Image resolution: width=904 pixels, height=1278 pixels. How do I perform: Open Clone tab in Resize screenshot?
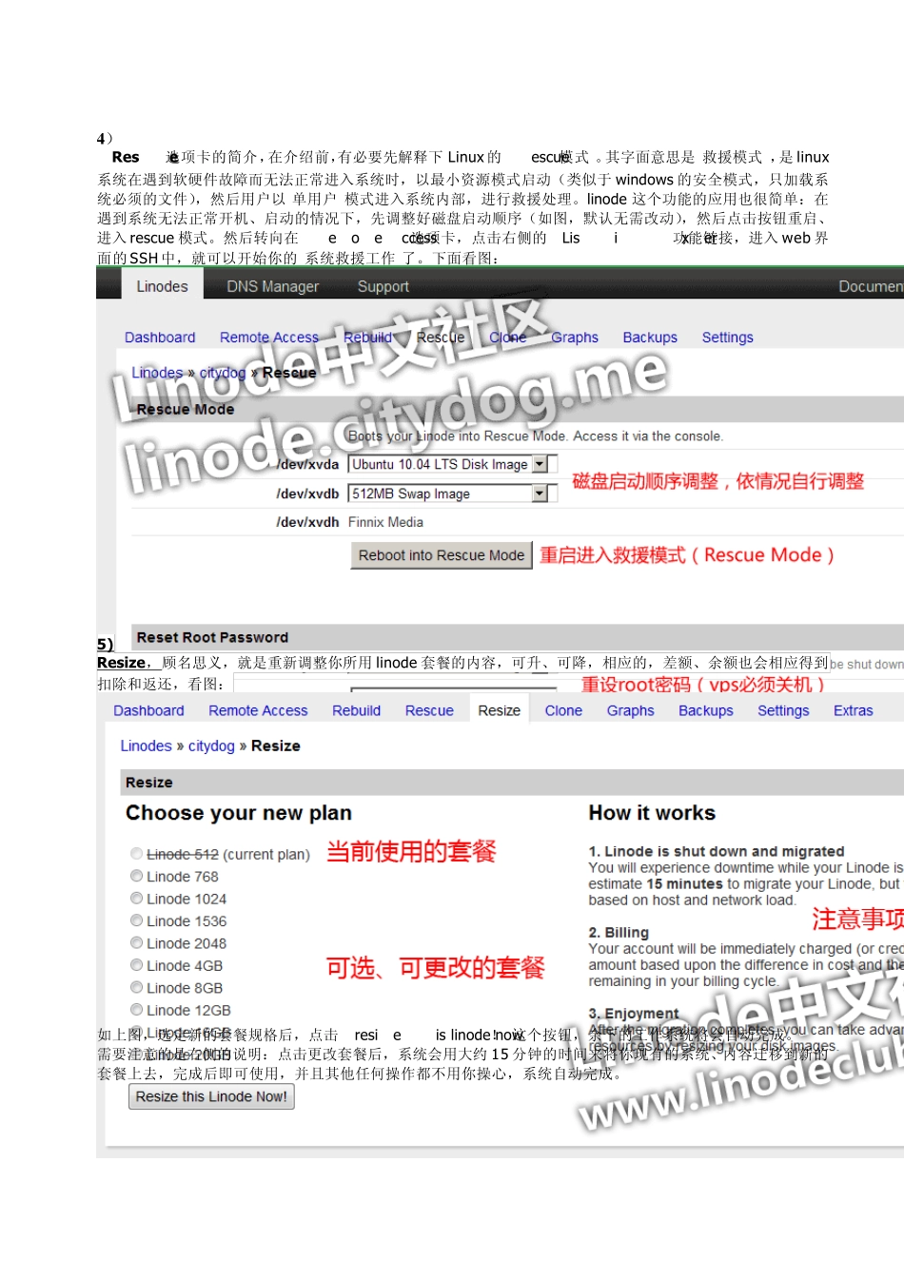pyautogui.click(x=563, y=710)
